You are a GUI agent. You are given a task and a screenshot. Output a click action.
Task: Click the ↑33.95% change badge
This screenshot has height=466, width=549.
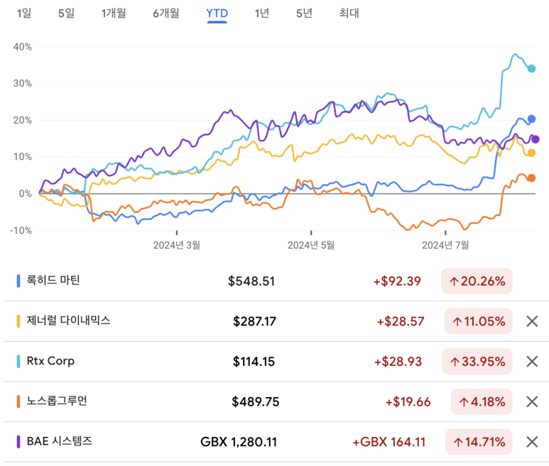click(477, 362)
